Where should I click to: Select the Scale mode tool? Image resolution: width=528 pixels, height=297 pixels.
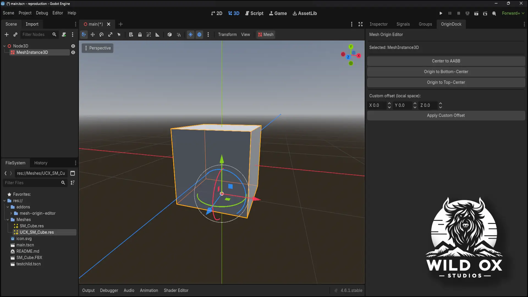[x=110, y=35]
